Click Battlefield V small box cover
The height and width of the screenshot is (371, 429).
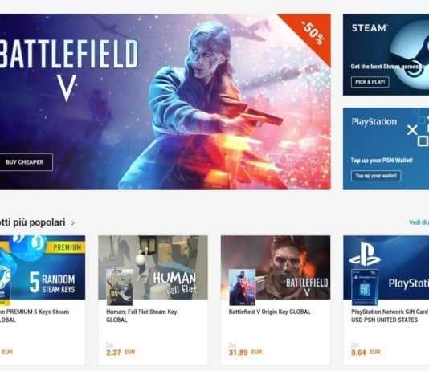(242, 287)
